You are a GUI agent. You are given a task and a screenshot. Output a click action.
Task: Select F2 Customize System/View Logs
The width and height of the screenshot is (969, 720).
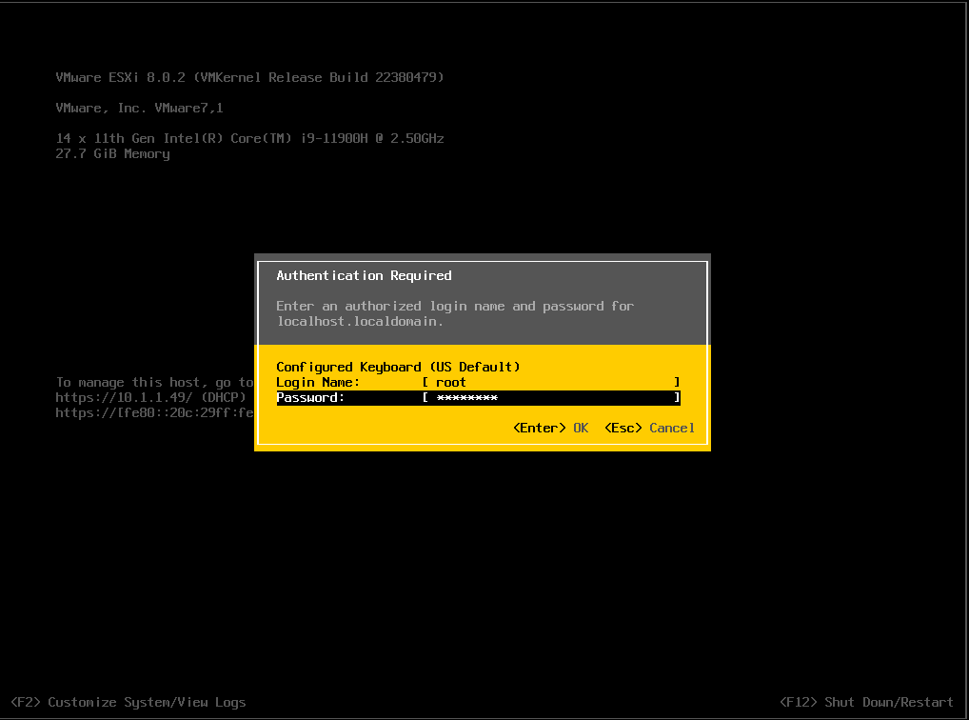(x=129, y=702)
